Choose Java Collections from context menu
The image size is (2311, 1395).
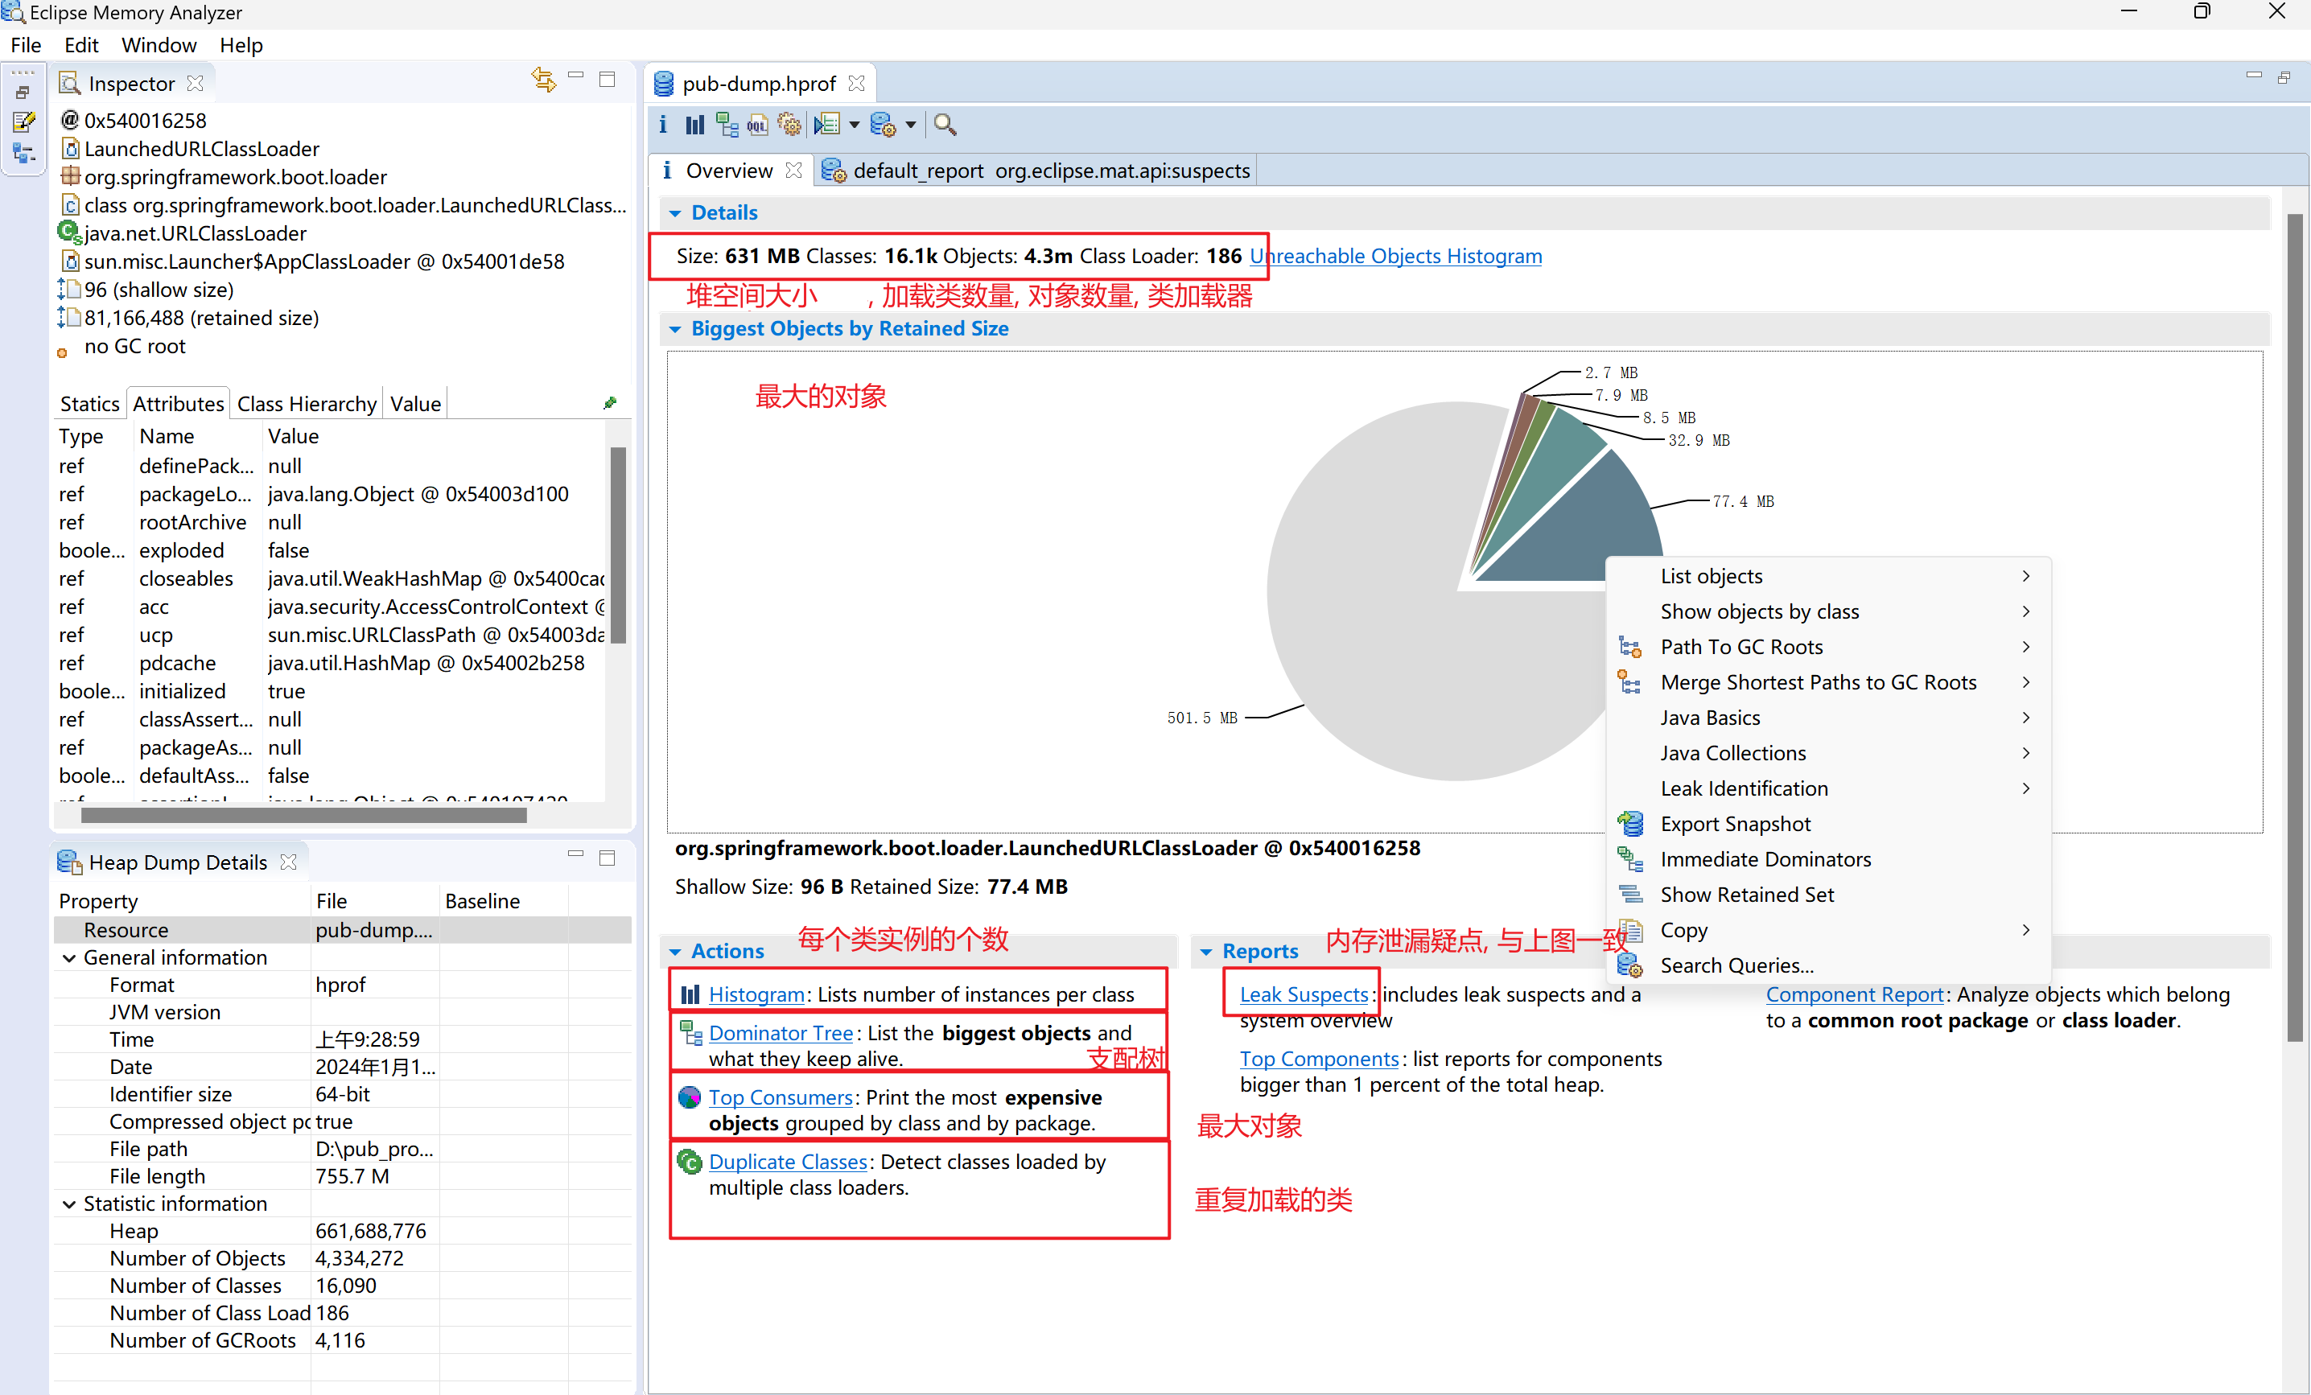point(1829,754)
